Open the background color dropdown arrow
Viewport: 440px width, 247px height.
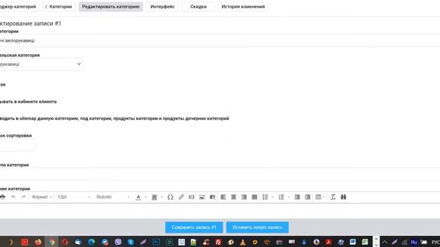click(x=162, y=197)
